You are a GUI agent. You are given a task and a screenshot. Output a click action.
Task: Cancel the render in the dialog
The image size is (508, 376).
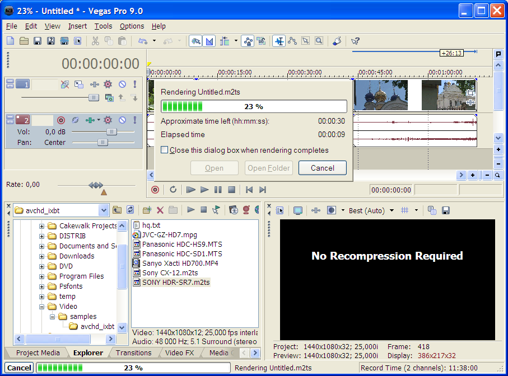tap(322, 168)
